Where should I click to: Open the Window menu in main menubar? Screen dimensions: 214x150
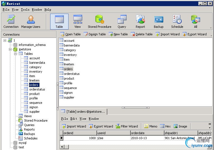click(37, 10)
